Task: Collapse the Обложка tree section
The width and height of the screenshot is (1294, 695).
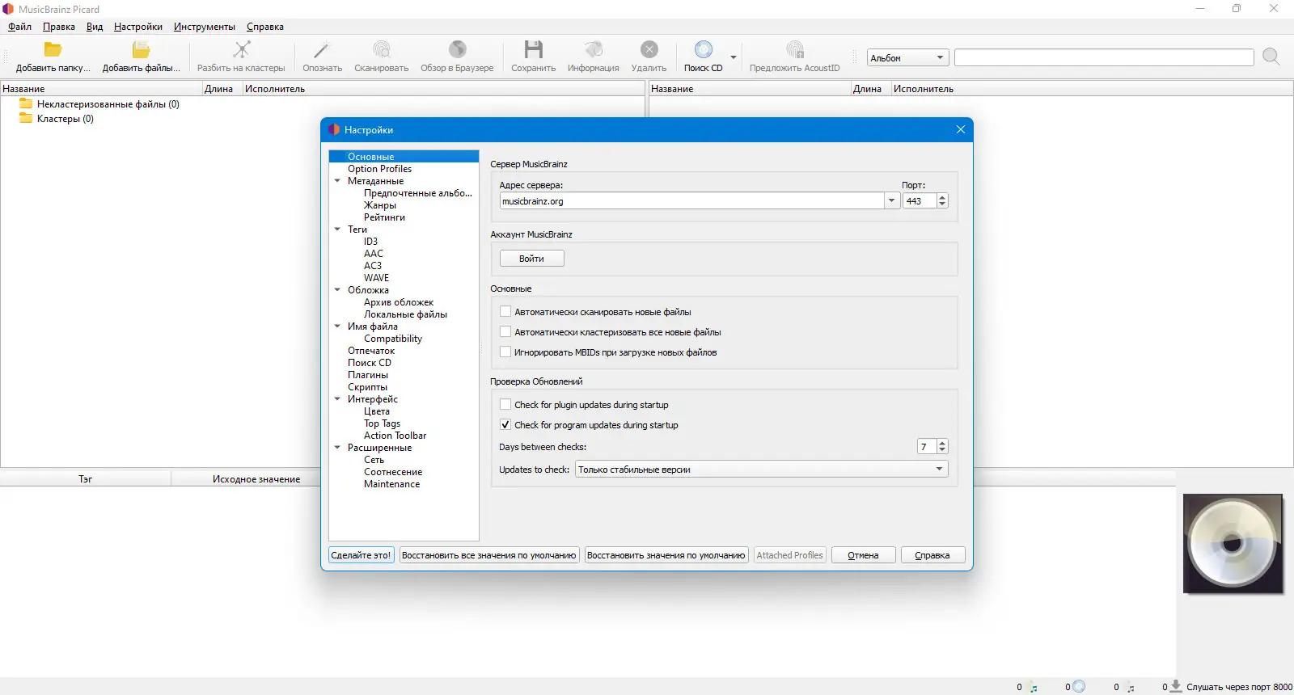Action: click(337, 290)
